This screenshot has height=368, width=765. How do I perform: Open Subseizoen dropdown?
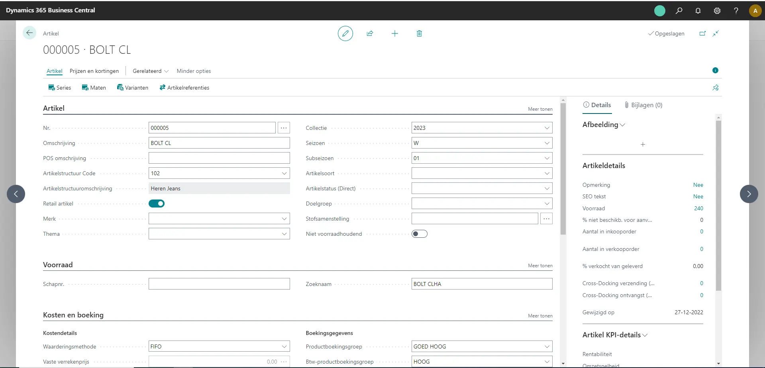[547, 158]
